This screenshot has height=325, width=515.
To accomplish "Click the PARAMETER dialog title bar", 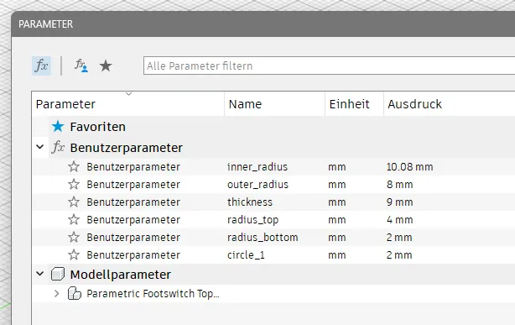I will point(263,24).
